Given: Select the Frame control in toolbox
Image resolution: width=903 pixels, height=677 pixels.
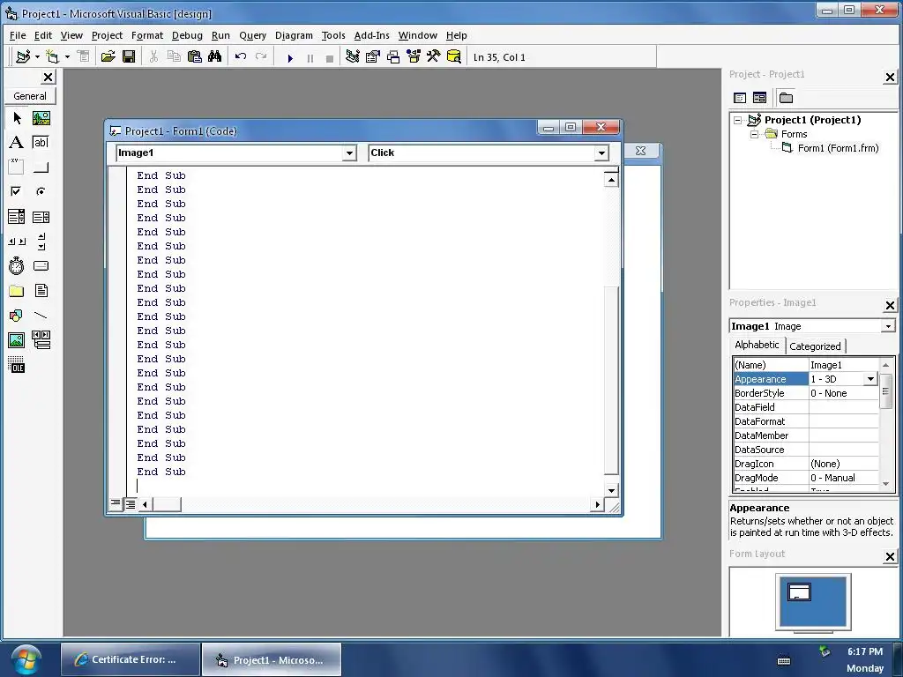Looking at the screenshot, I should (x=17, y=167).
